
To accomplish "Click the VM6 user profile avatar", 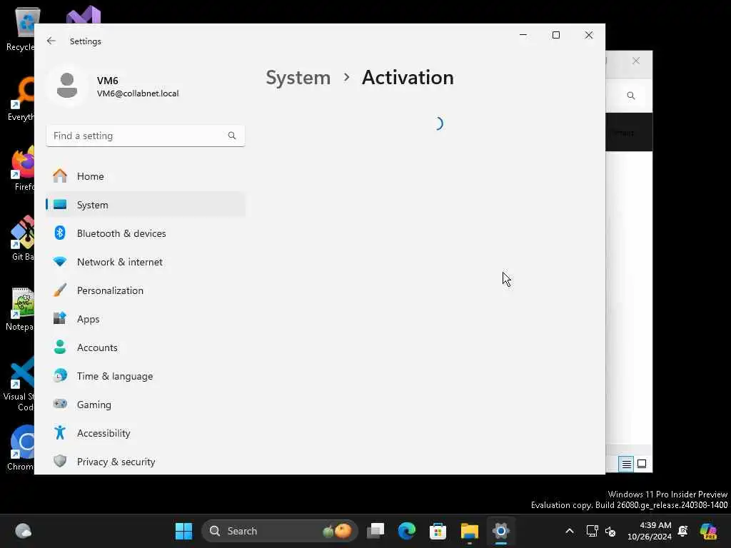I will [x=67, y=86].
